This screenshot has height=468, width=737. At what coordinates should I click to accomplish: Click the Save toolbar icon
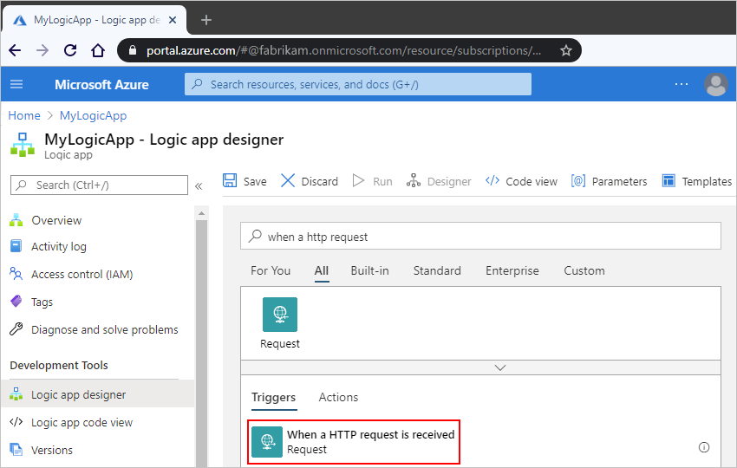click(230, 181)
